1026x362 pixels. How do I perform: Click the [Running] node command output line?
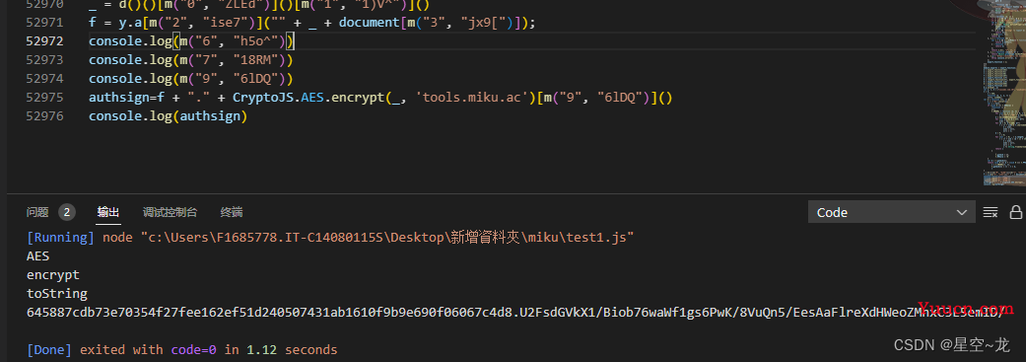[x=330, y=237]
